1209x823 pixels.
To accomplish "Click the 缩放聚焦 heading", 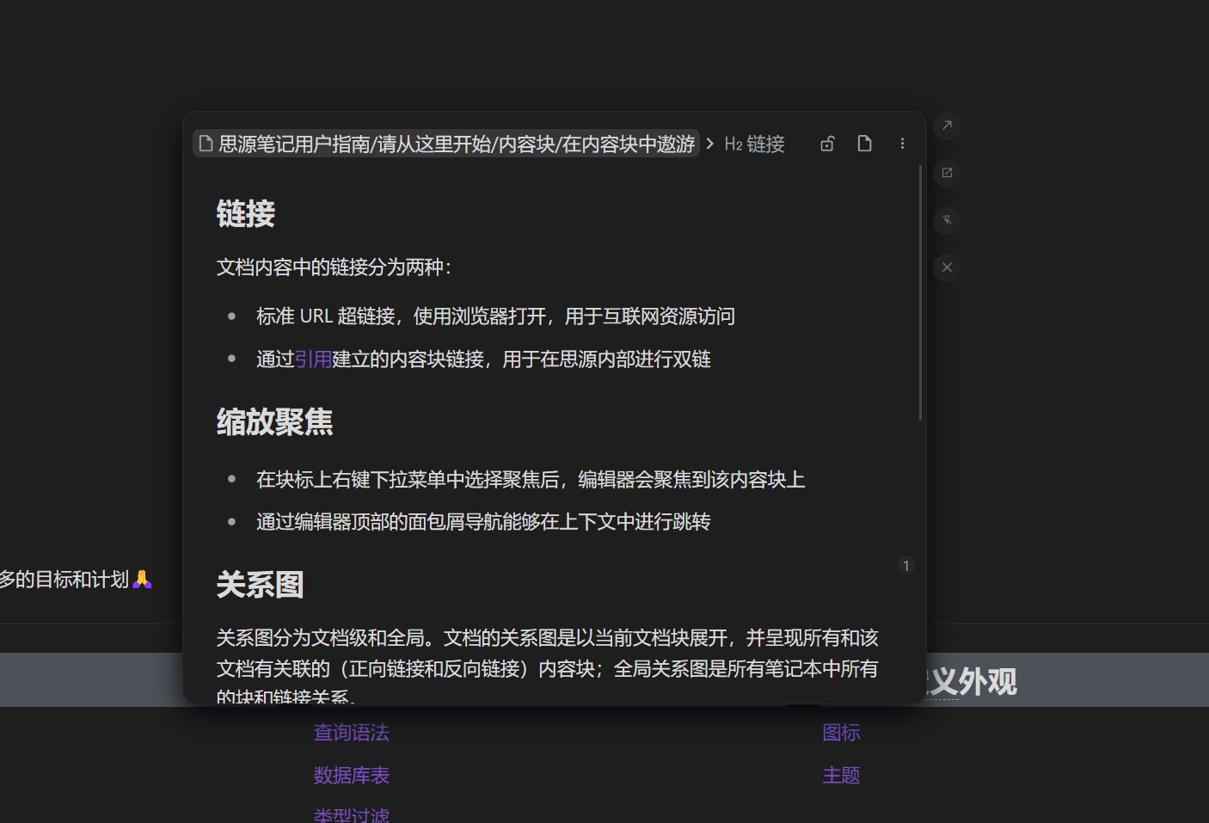I will (x=274, y=422).
